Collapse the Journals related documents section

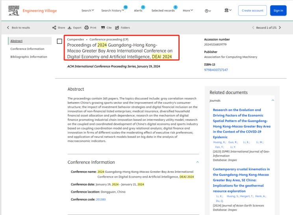(x=273, y=101)
